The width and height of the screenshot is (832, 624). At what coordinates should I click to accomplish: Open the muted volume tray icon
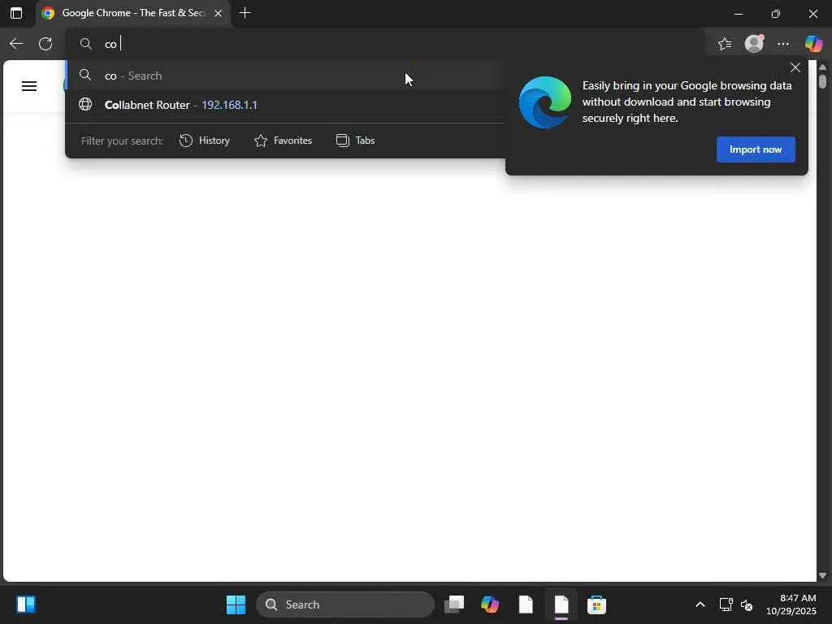(747, 604)
